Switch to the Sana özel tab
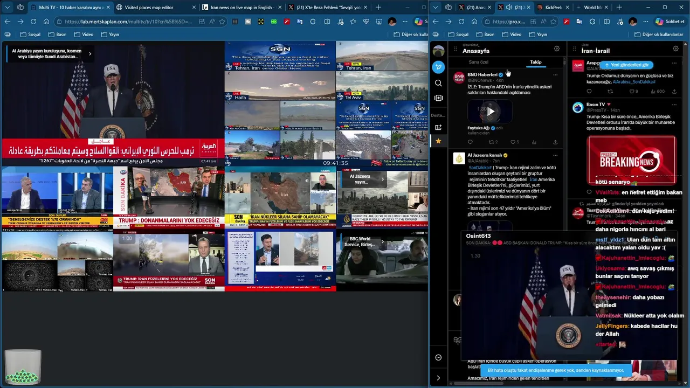This screenshot has height=388, width=690. [478, 62]
